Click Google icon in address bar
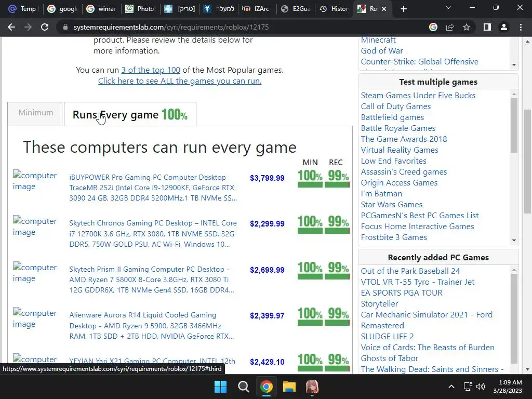This screenshot has width=532, height=399. click(x=433, y=27)
